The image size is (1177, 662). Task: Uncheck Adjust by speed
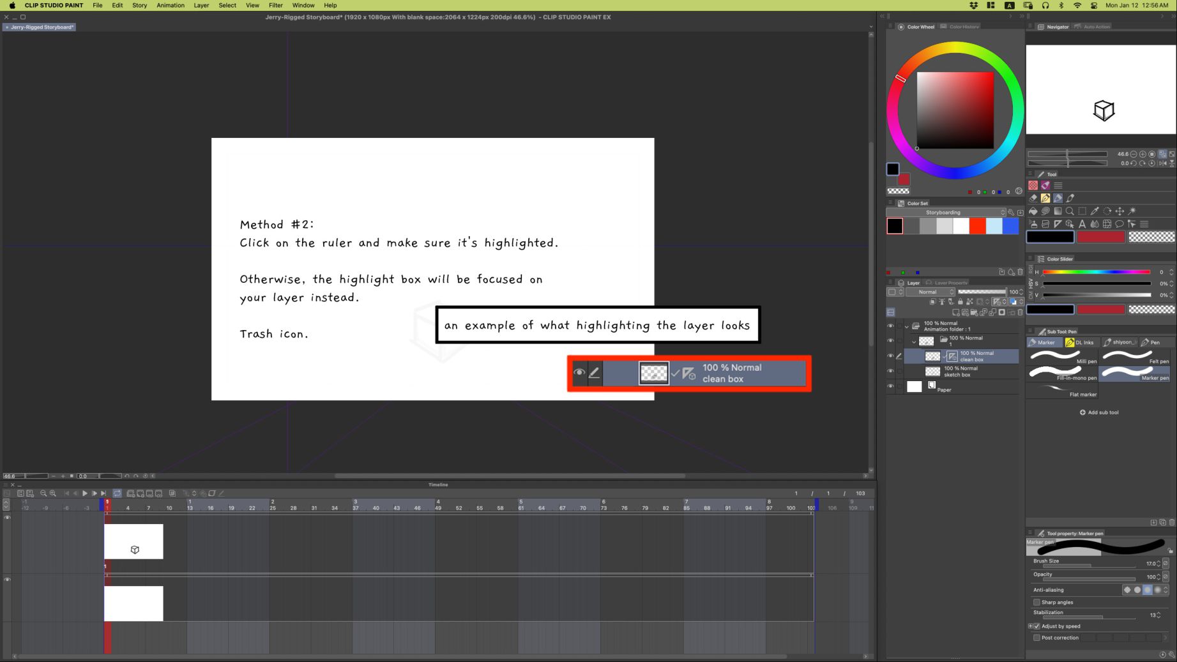1037,626
